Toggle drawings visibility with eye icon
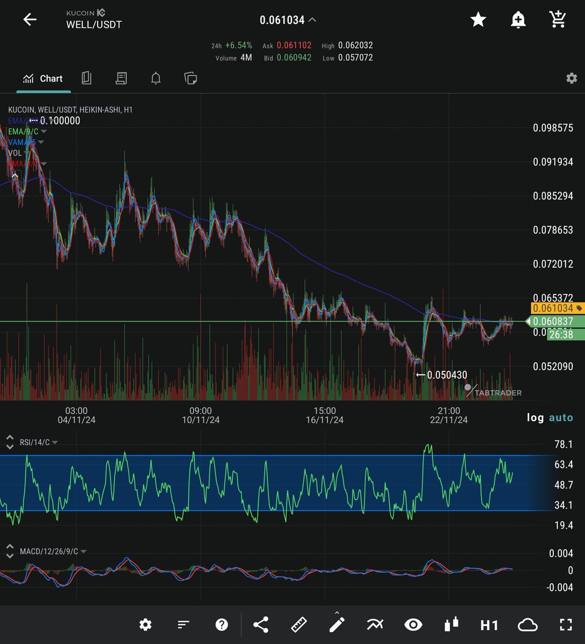 click(x=413, y=625)
